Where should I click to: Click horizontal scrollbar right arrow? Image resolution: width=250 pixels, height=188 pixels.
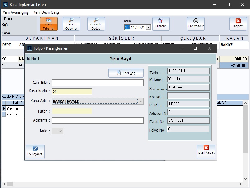240,184
